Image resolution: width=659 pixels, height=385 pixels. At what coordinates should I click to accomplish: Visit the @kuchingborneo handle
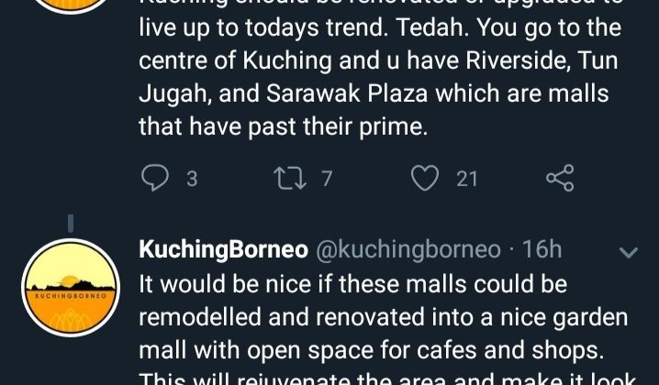409,250
